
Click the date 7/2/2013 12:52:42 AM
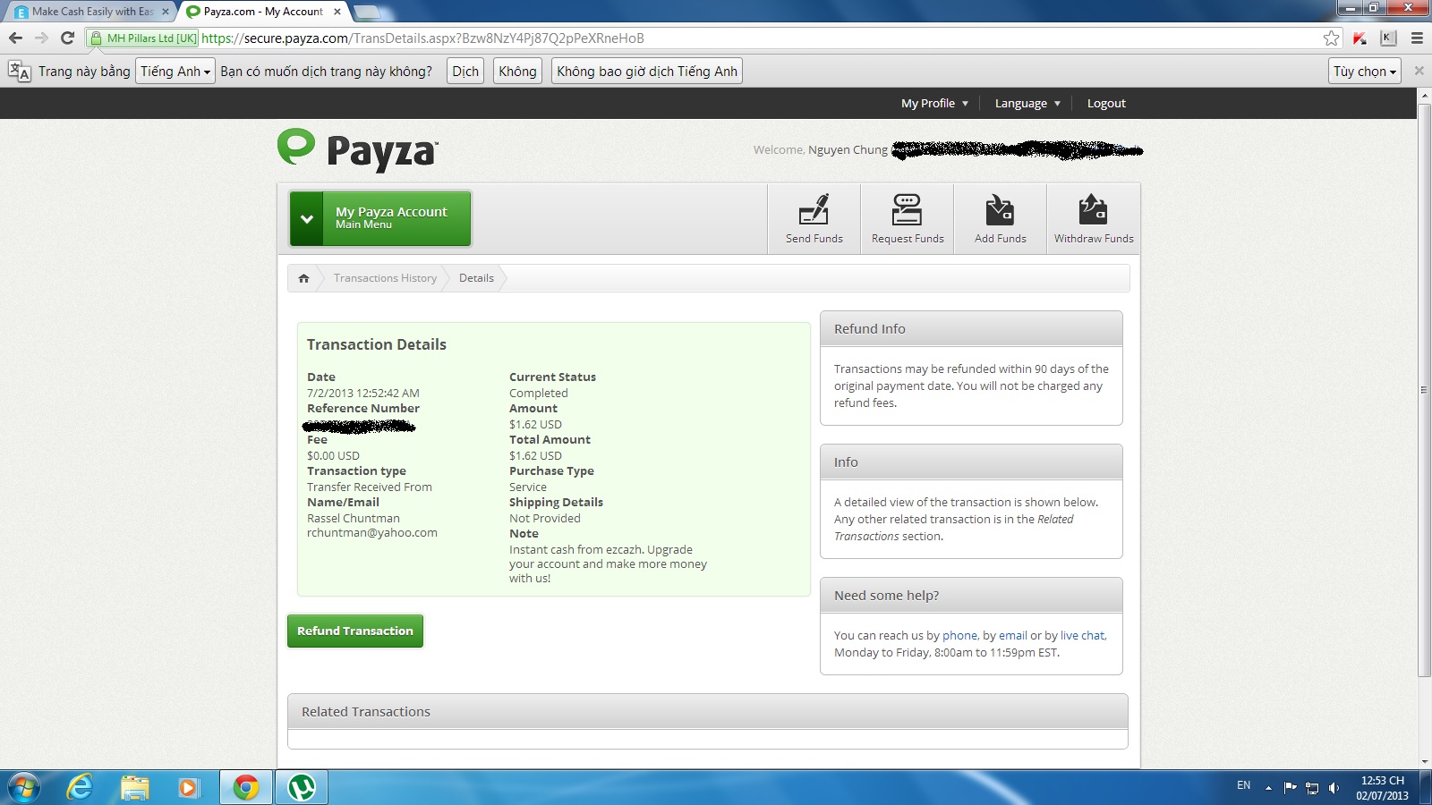point(363,394)
